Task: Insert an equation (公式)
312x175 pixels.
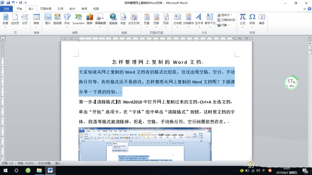Action: (x=242, y=20)
